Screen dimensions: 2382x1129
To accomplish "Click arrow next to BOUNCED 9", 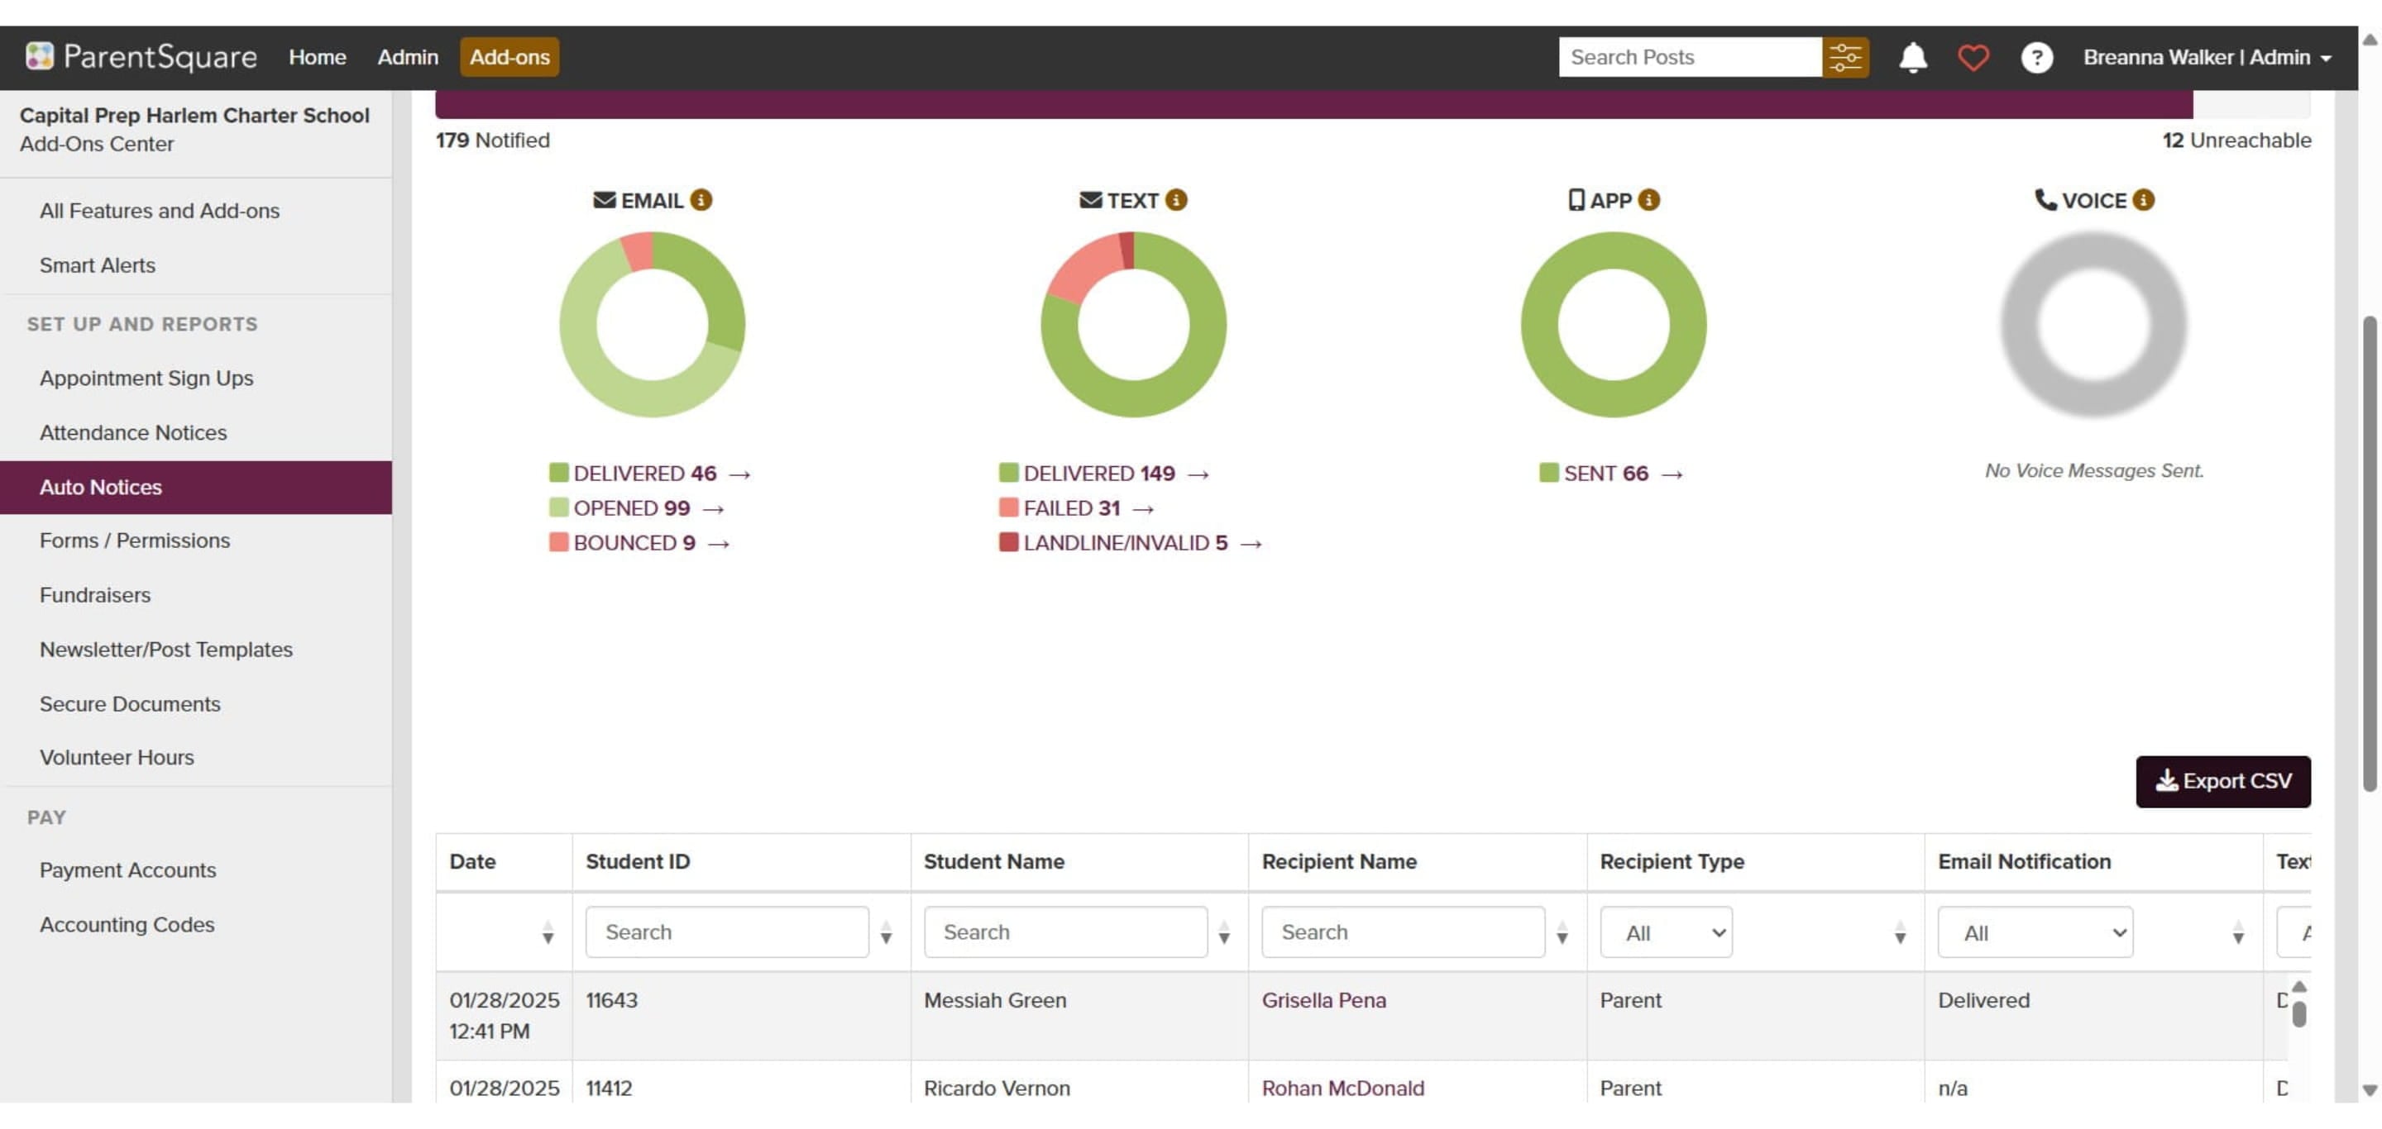I will click(x=718, y=543).
